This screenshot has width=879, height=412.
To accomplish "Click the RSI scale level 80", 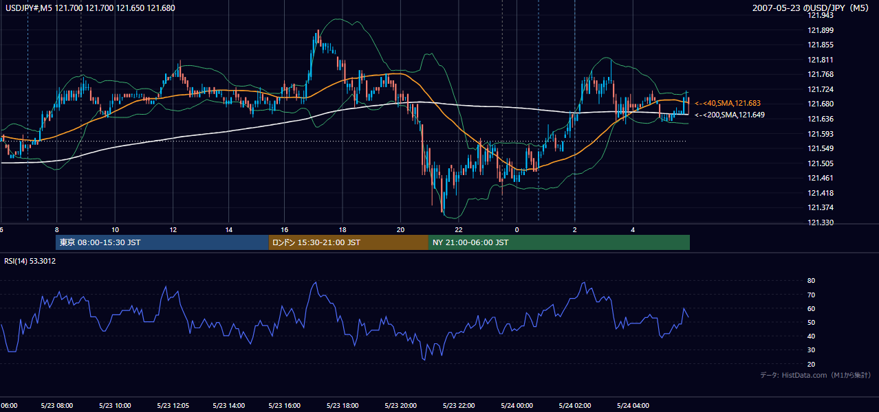I will pyautogui.click(x=811, y=281).
